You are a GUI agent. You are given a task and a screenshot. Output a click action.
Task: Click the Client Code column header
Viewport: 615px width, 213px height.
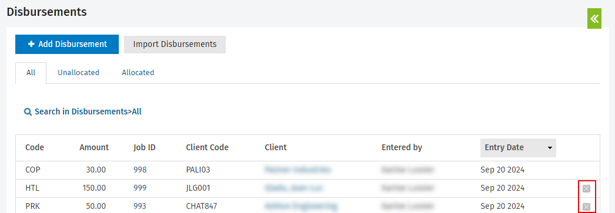(x=207, y=148)
